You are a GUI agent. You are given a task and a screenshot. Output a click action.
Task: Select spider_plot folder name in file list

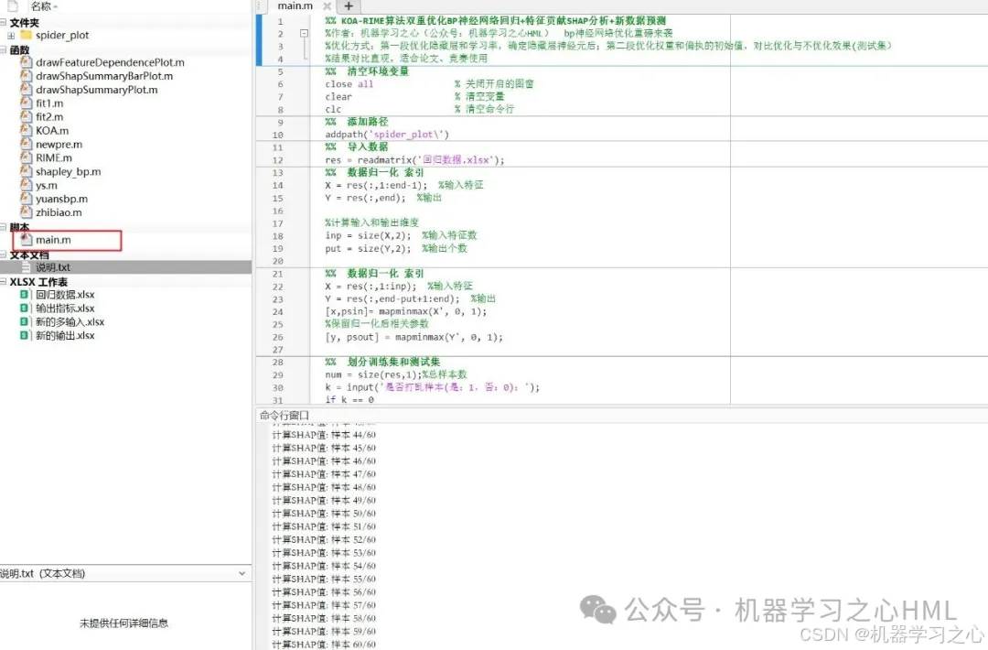pos(62,36)
